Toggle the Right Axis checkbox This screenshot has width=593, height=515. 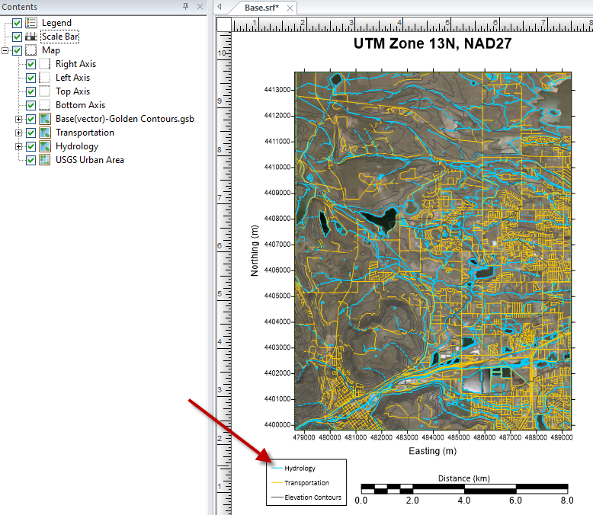tap(31, 64)
